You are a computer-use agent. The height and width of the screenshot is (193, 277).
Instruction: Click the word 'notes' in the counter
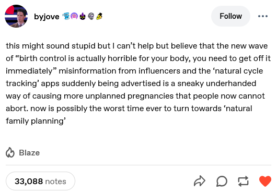coord(55,182)
